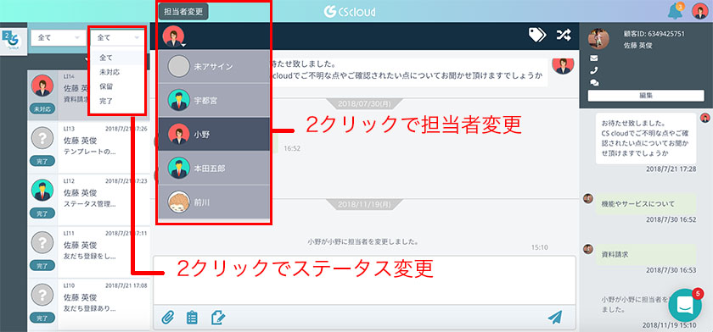Viewport: 713px width, 332px height.
Task: Click the 資料請求 message in the history panel
Action: (x=646, y=255)
